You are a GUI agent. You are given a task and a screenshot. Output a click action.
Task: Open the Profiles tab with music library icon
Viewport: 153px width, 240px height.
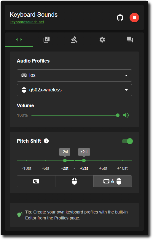point(47,40)
